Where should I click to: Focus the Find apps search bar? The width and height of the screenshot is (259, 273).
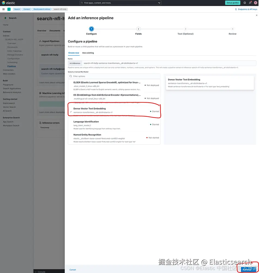(x=121, y=3)
